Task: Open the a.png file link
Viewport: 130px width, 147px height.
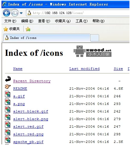Action: coord(19,104)
